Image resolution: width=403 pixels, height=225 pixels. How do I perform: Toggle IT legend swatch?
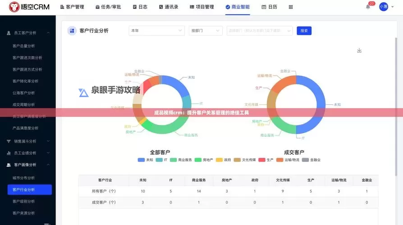click(159, 160)
